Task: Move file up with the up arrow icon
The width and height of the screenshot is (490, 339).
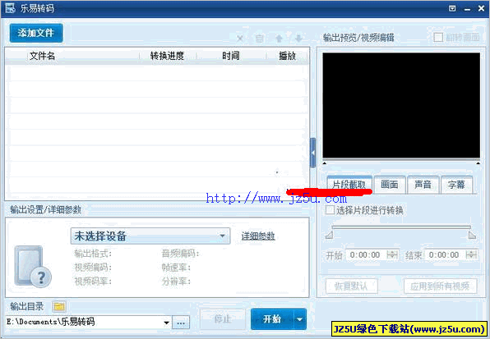Action: coord(279,39)
